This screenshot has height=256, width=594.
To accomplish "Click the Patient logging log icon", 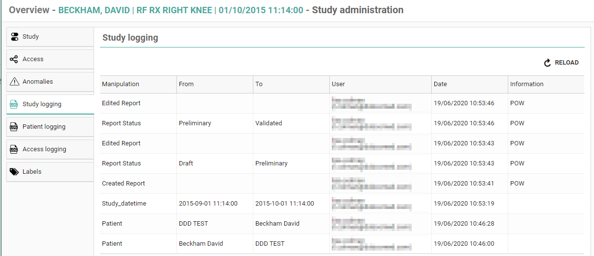I will (x=15, y=127).
